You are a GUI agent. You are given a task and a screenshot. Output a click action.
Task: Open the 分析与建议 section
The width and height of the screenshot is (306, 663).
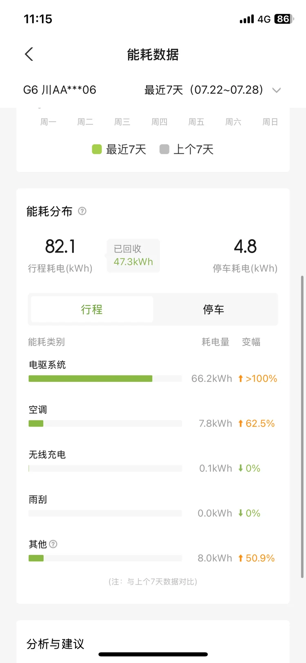click(55, 644)
